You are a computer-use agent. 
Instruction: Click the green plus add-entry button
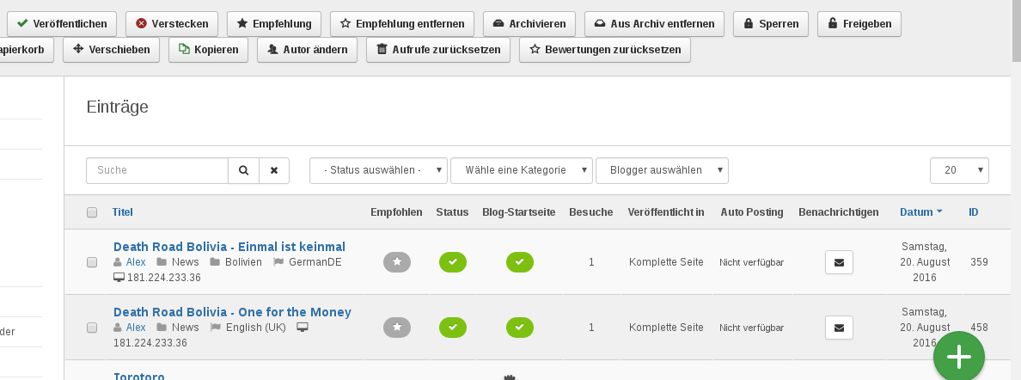click(958, 357)
